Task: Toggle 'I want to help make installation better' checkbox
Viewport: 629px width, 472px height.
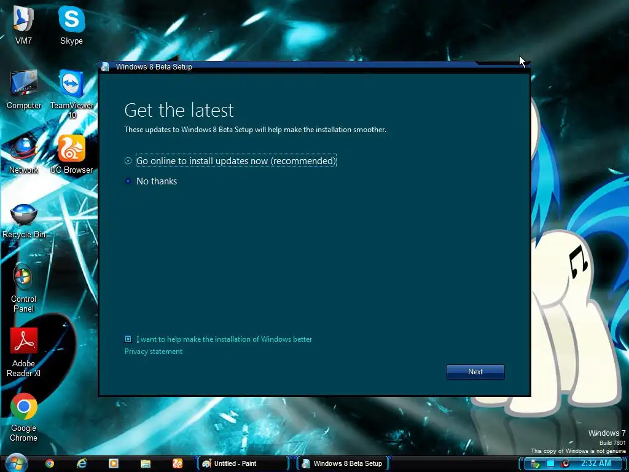Action: [x=128, y=339]
